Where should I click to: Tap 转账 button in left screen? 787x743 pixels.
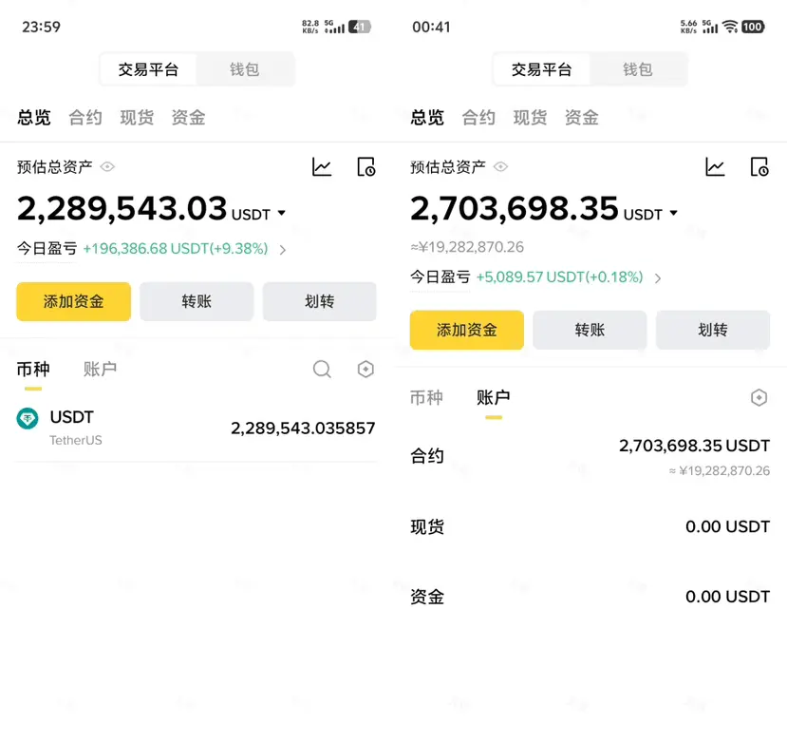197,301
